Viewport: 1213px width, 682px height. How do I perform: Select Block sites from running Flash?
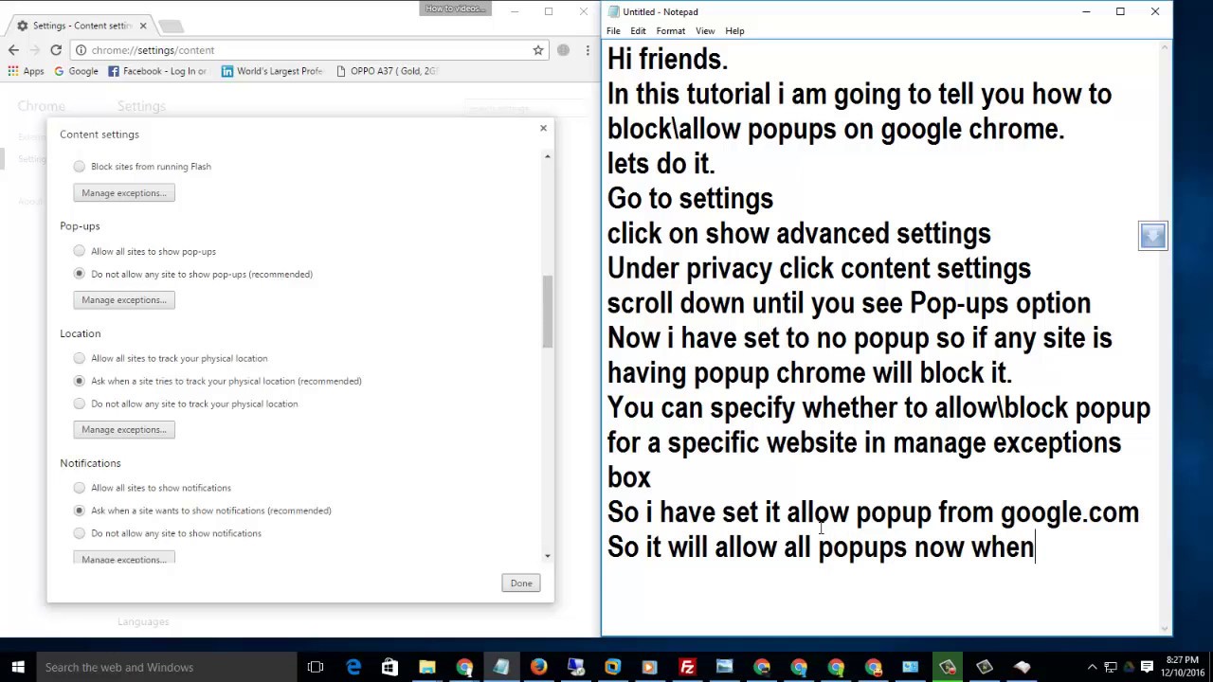pos(80,167)
